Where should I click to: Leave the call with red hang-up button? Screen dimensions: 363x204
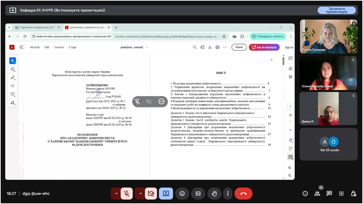243,194
